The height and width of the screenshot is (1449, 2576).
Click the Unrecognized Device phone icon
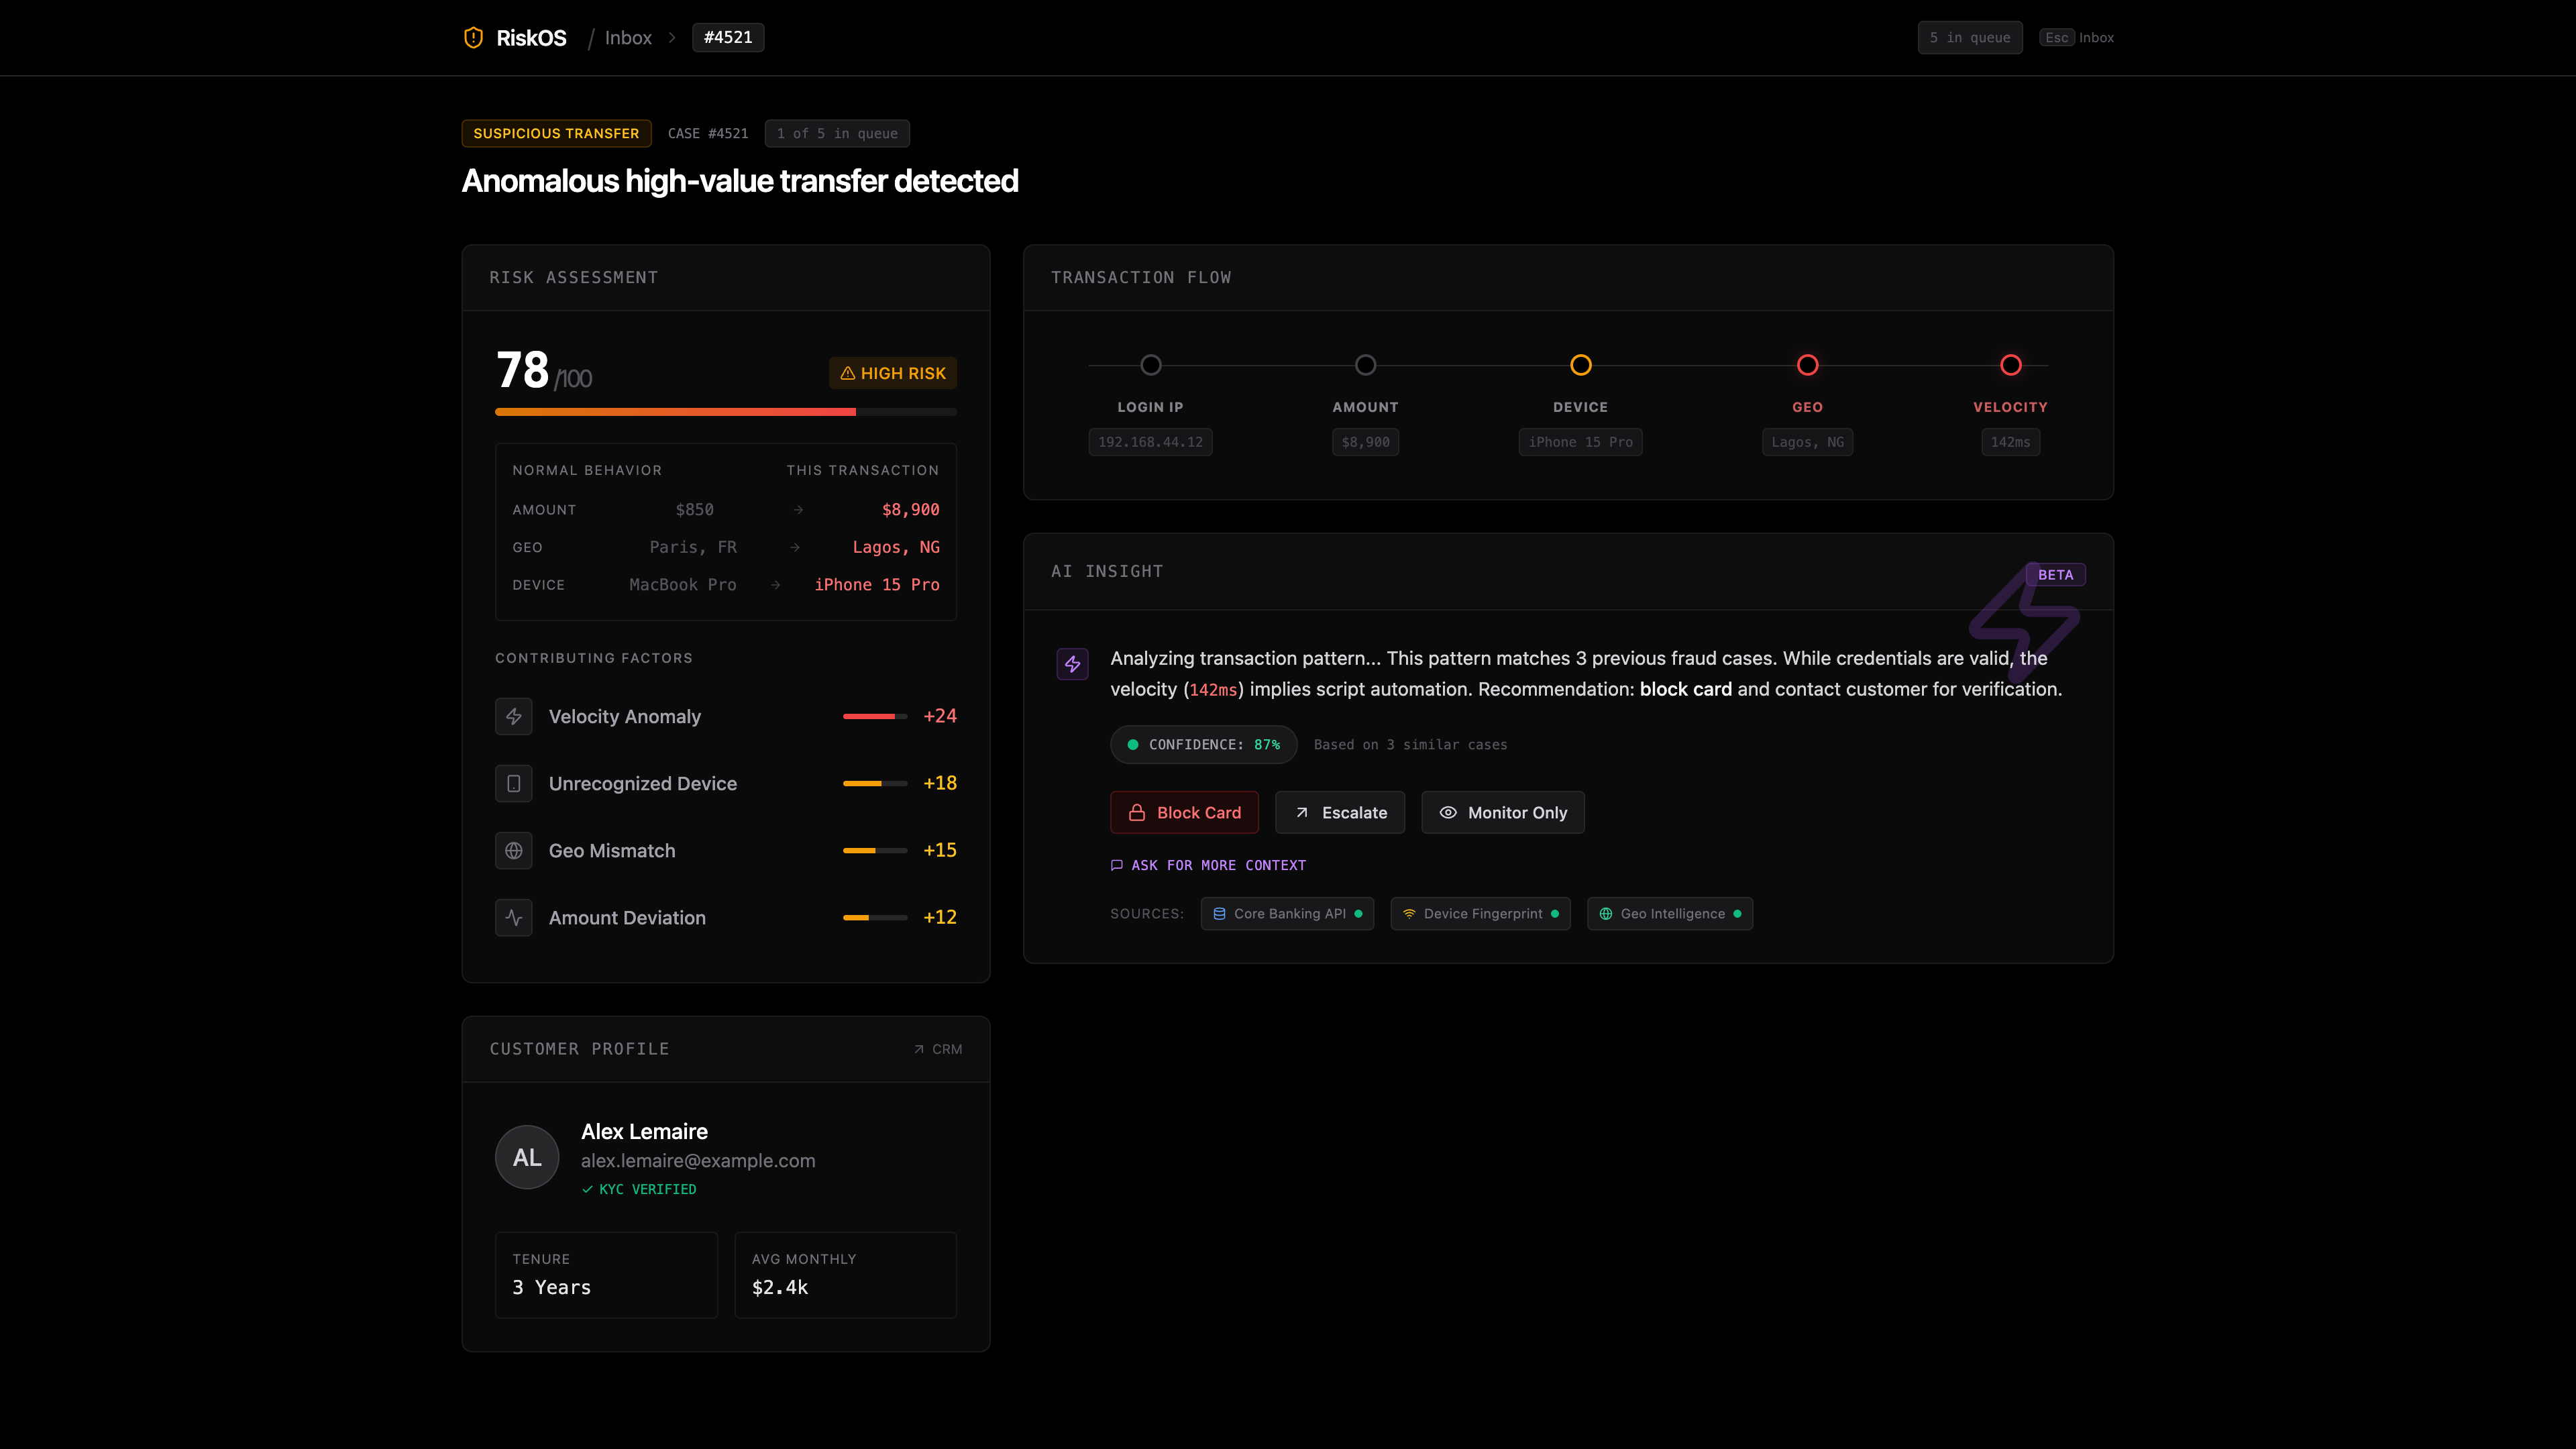tap(513, 783)
